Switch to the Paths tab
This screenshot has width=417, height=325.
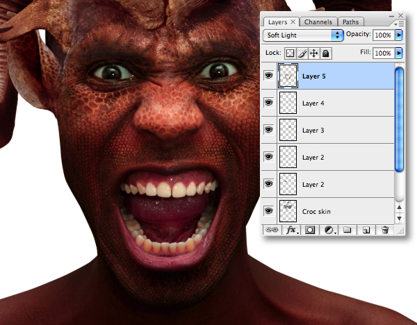click(350, 22)
